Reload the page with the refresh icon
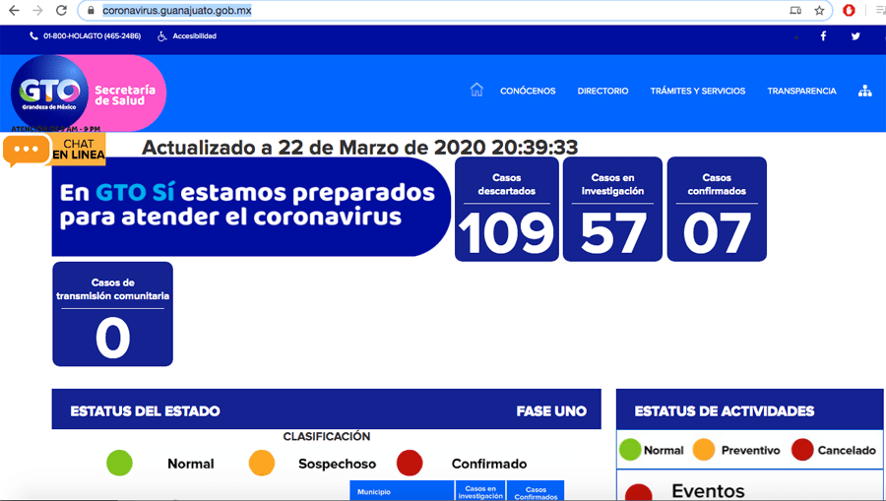The image size is (886, 501). [x=61, y=11]
